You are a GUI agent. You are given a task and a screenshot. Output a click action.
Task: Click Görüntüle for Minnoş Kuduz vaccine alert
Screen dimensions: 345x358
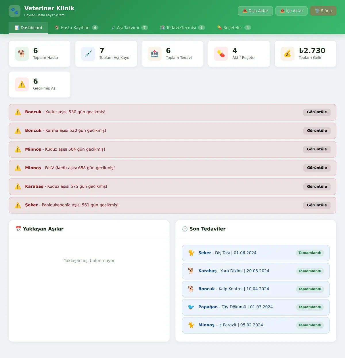(317, 149)
